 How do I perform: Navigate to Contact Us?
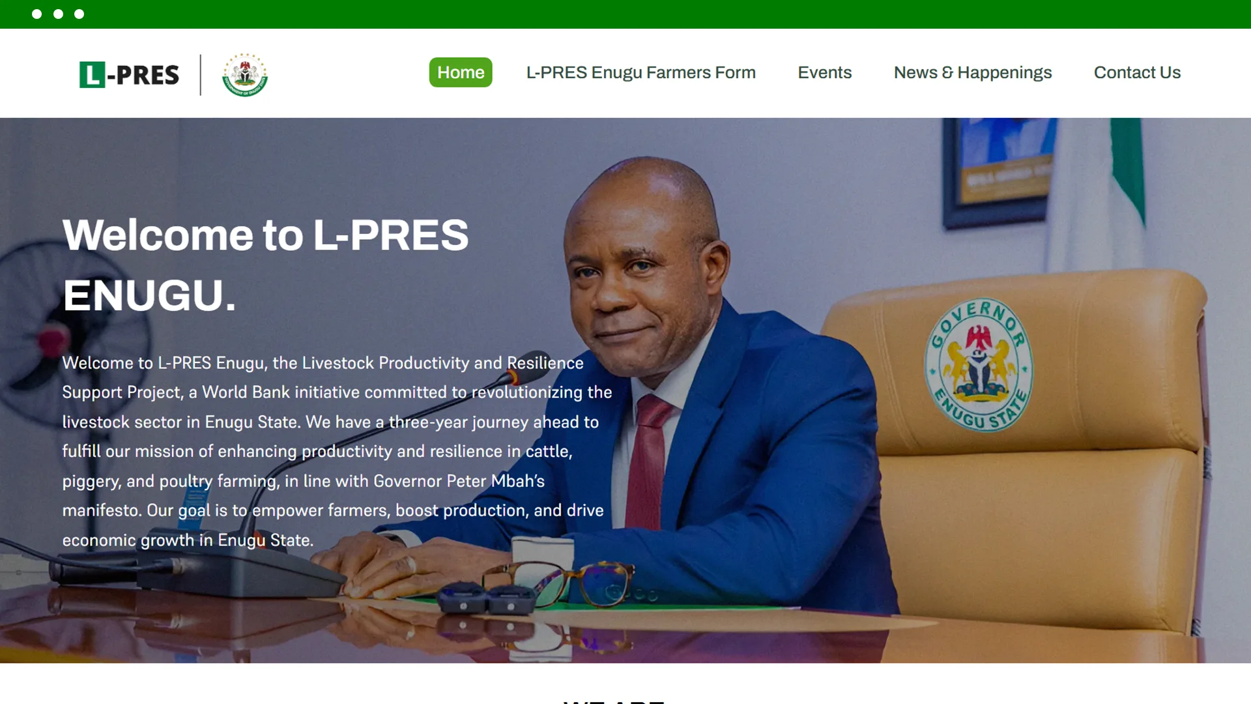click(x=1137, y=72)
